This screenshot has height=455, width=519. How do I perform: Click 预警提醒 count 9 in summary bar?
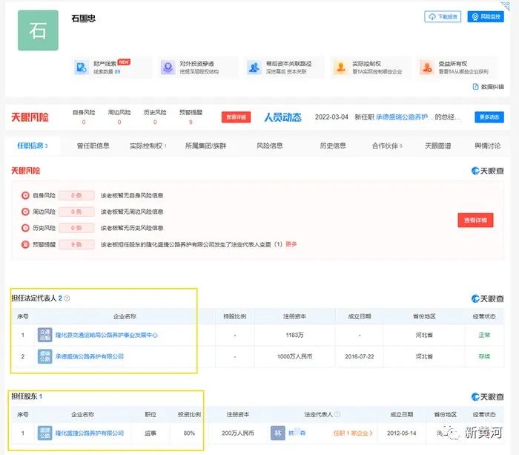coord(191,122)
